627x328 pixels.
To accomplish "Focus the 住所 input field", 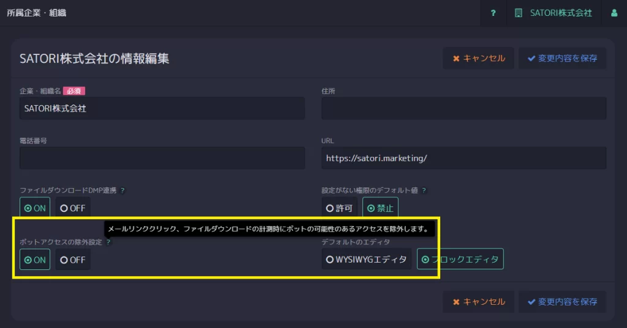I will click(464, 108).
